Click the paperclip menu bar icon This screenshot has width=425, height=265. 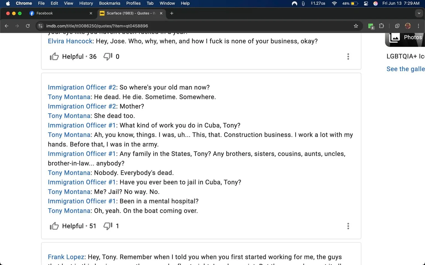click(x=303, y=3)
